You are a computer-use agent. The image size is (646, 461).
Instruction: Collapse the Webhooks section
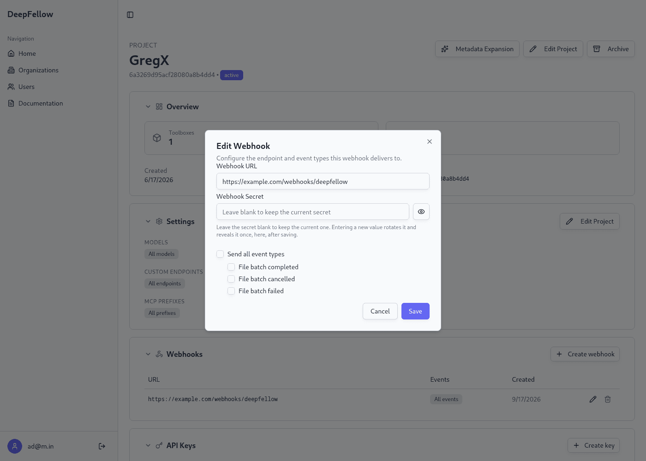(x=148, y=354)
